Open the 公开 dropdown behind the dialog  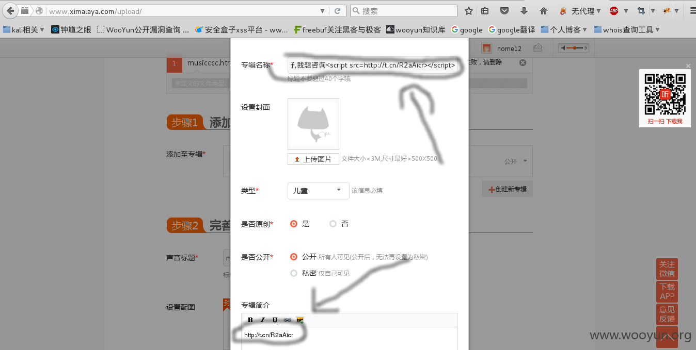515,161
